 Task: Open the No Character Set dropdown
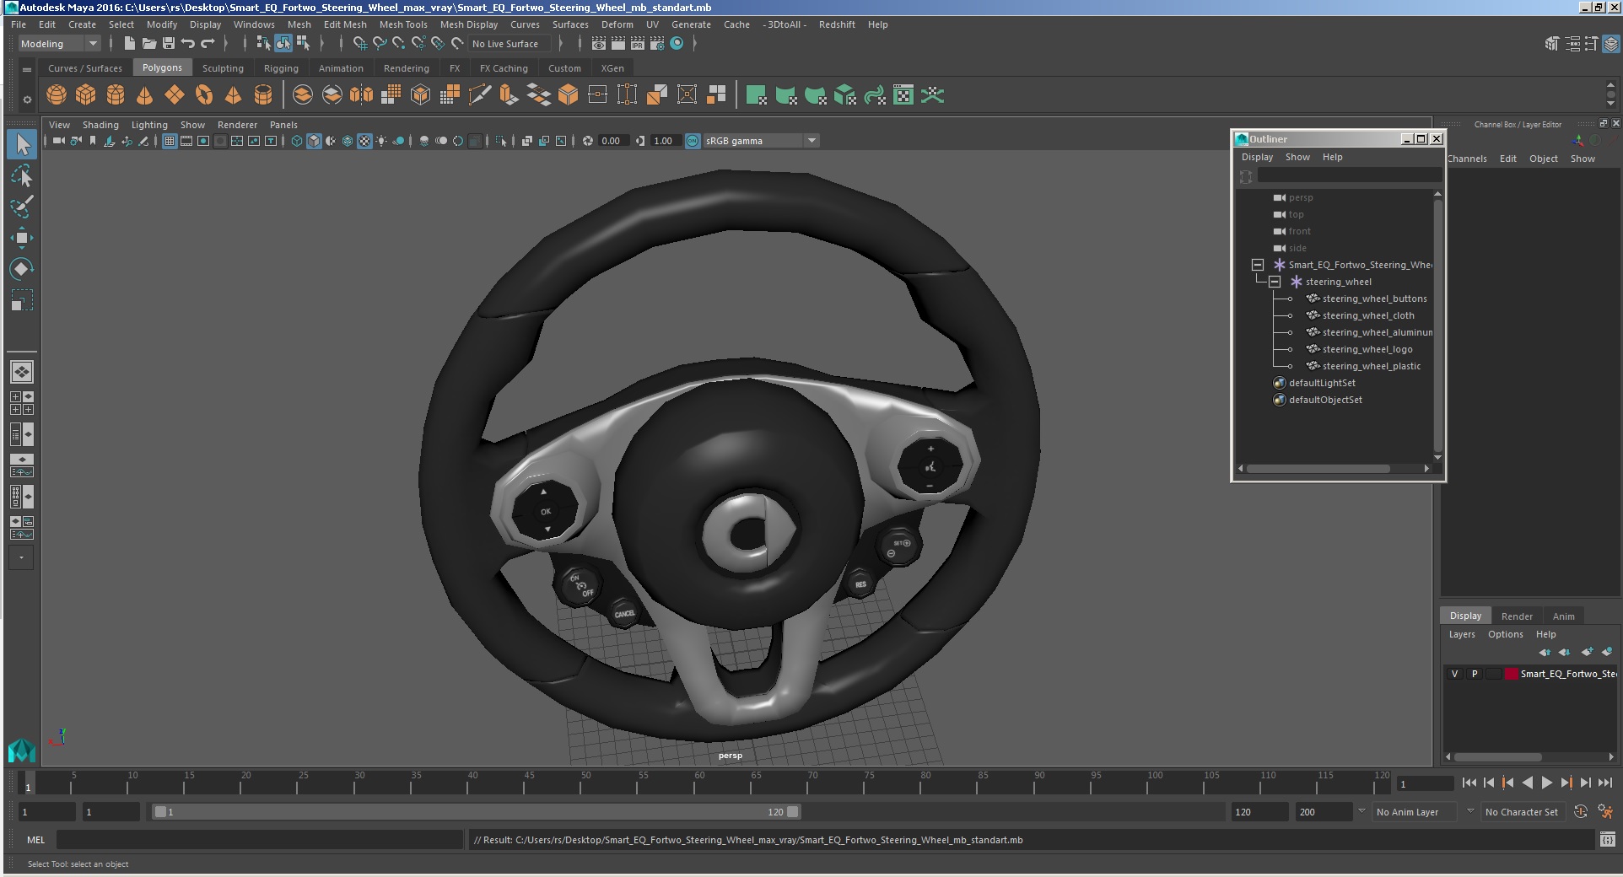click(x=1524, y=812)
